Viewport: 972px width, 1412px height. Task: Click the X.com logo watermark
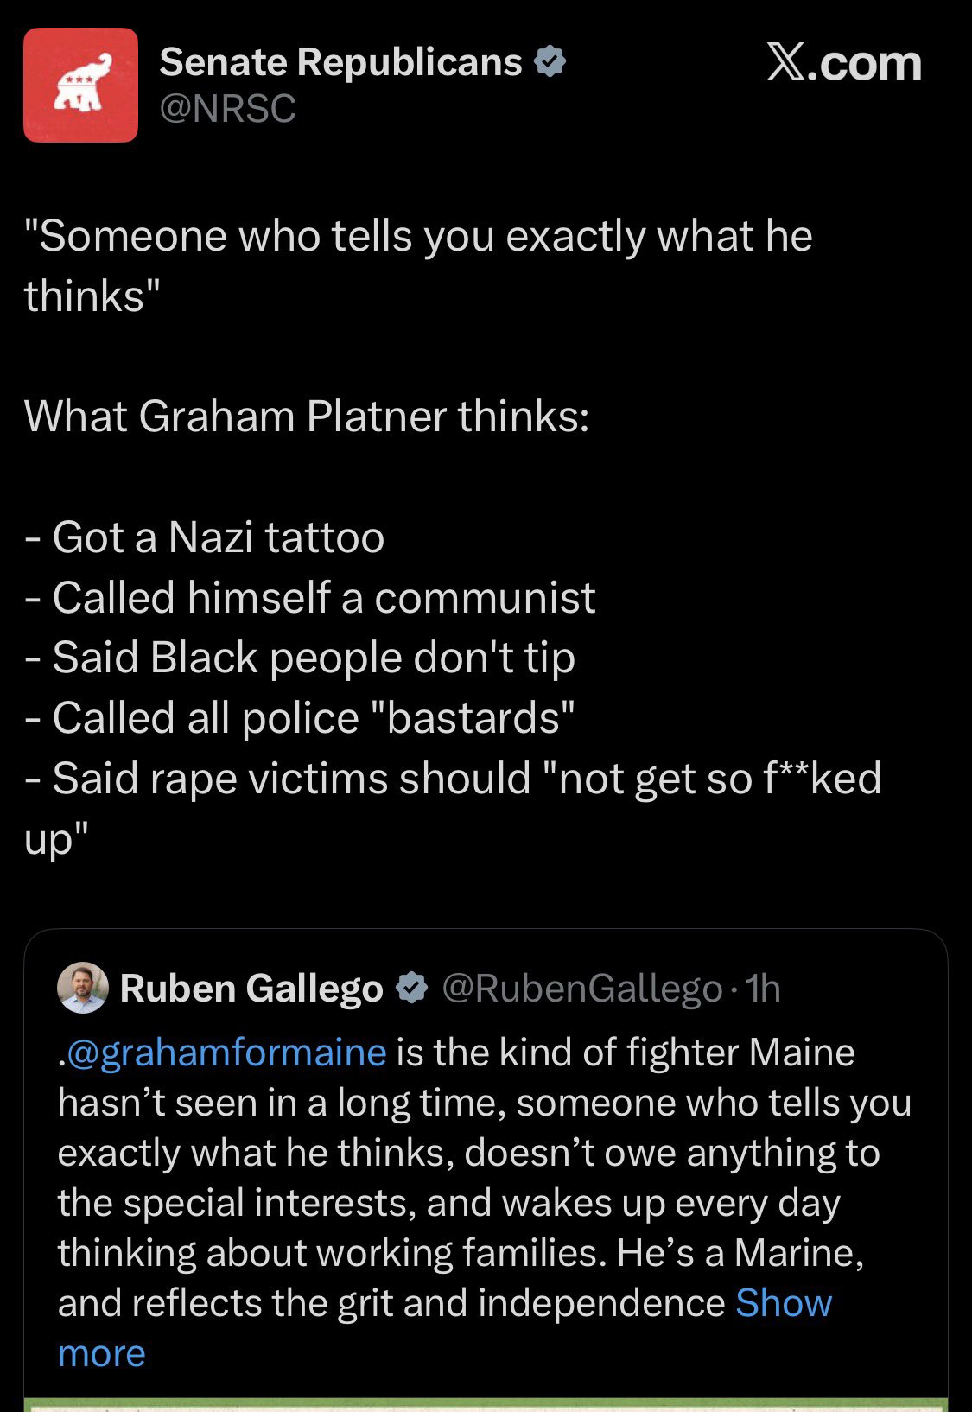tap(843, 63)
